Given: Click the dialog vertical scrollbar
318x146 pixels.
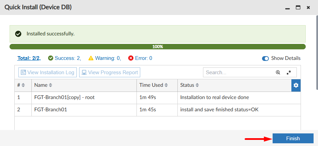Looking at the screenshot, I should point(317,52).
